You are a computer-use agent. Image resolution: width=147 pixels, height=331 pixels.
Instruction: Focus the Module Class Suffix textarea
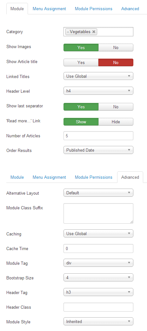98,213
